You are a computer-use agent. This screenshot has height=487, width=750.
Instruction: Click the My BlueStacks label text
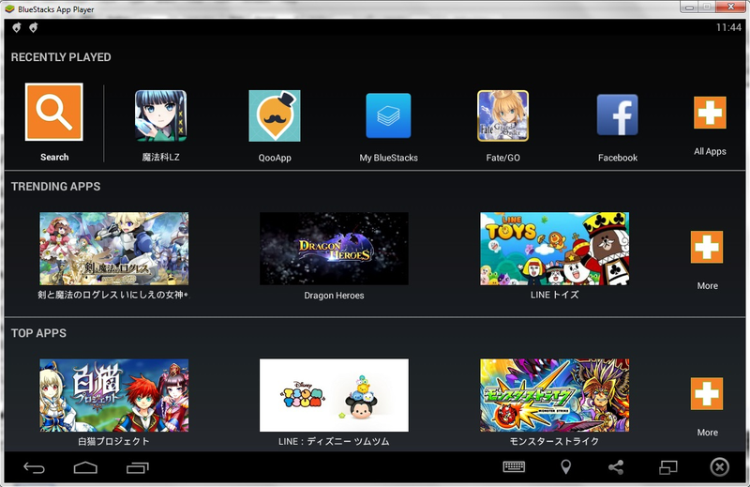(x=388, y=158)
